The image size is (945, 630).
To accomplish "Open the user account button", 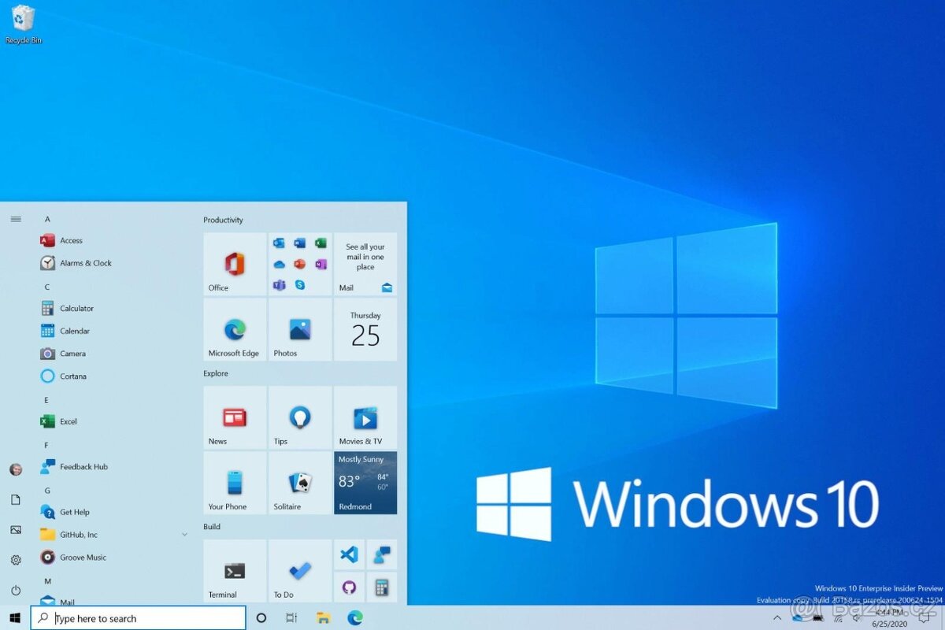I will pyautogui.click(x=15, y=469).
